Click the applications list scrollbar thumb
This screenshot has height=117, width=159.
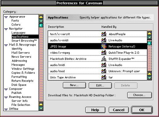(149, 43)
